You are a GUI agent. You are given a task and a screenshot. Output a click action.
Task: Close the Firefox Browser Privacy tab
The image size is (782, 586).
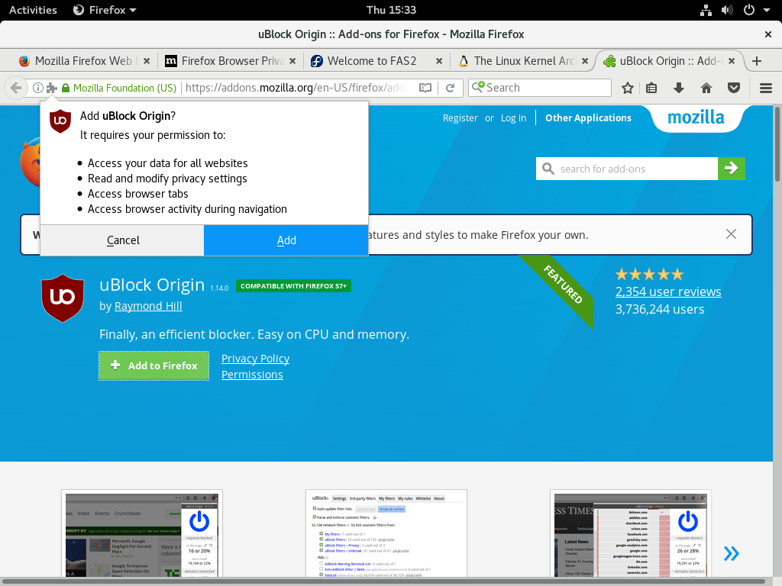pyautogui.click(x=292, y=61)
